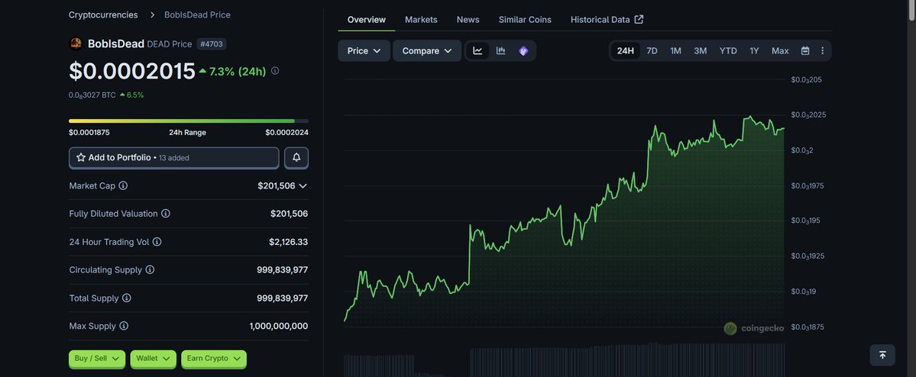Open the Buy / Sell dropdown
This screenshot has height=377, width=916.
[x=97, y=359]
